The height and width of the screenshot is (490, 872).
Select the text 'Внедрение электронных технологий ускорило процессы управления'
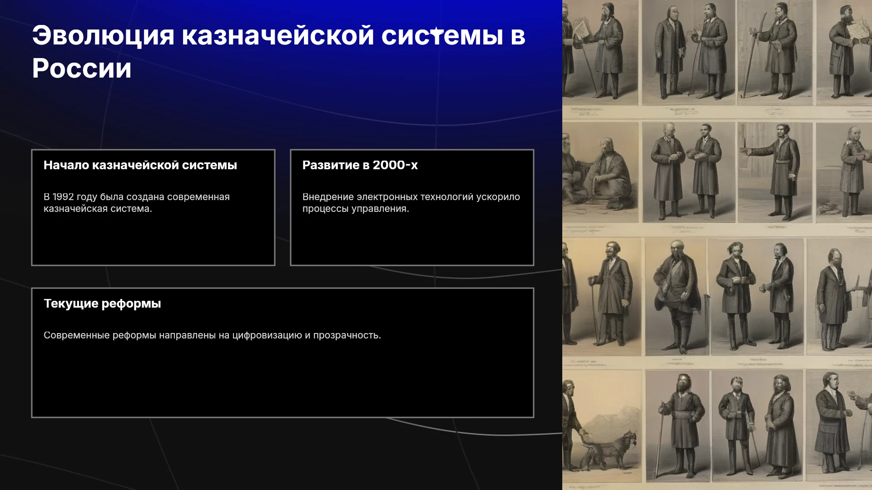[411, 203]
